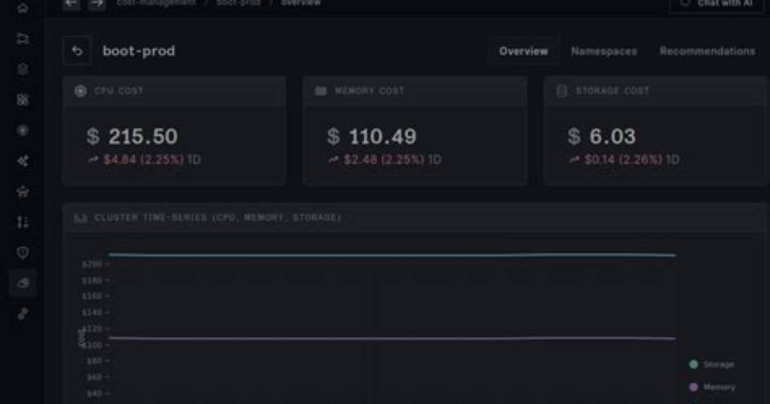This screenshot has width=770, height=404.
Task: Click the CPU chip icon on the CPU Cost card
Action: pos(80,91)
